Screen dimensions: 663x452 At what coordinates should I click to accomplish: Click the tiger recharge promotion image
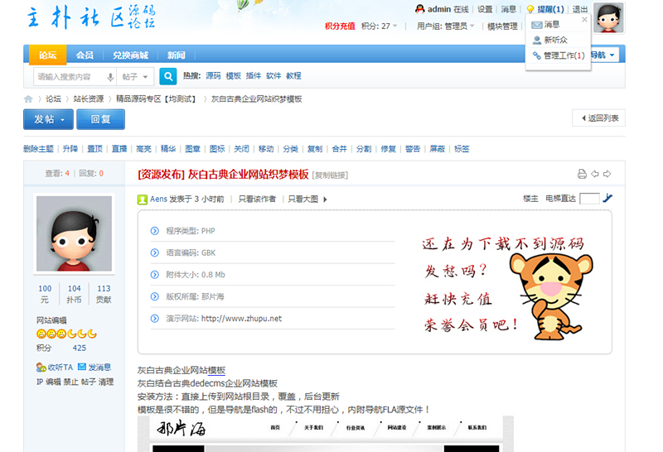pos(506,288)
